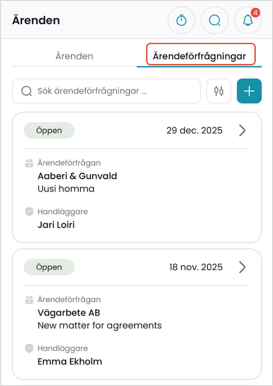Open the Vägarbete AB request
Image resolution: width=273 pixels, height=386 pixels.
pyautogui.click(x=69, y=313)
